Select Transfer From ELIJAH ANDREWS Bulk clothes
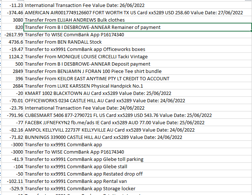This screenshot has width=252, height=195. click(138, 20)
